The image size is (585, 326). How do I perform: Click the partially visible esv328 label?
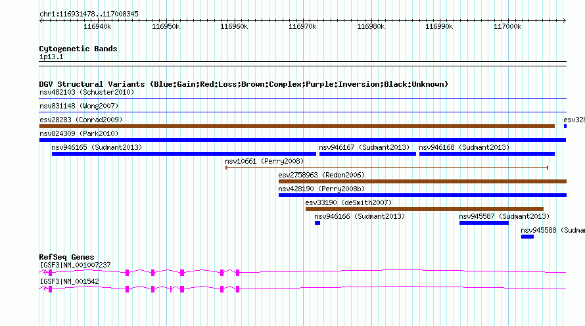point(574,120)
